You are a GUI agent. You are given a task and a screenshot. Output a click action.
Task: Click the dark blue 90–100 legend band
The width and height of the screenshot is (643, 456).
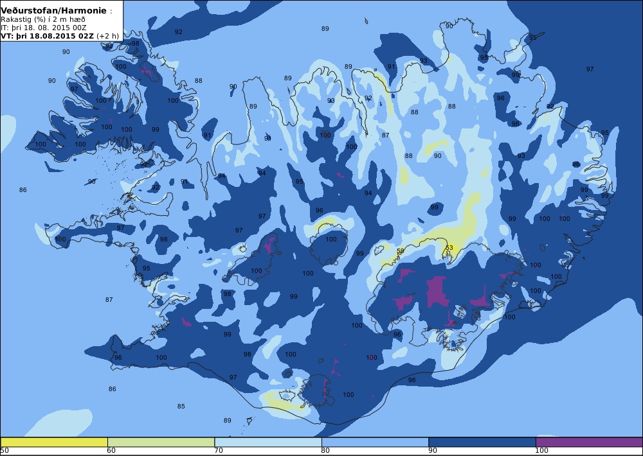point(482,442)
